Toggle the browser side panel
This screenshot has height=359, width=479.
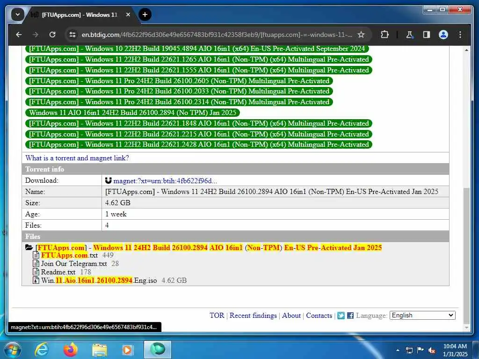tap(427, 35)
